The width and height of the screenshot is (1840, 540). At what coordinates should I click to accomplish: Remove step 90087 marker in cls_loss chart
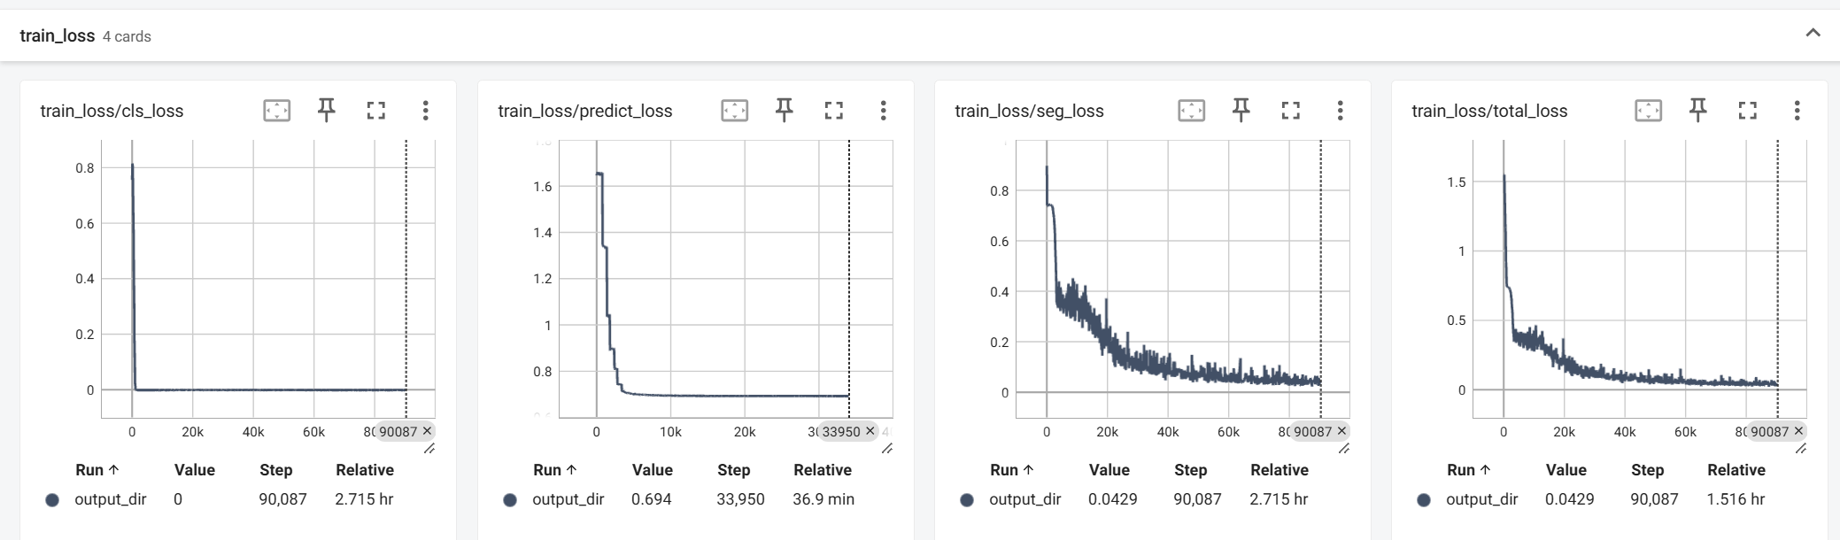click(x=428, y=431)
